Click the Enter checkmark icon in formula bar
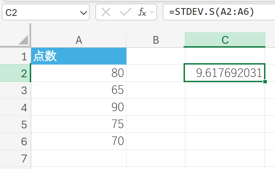 (x=125, y=13)
